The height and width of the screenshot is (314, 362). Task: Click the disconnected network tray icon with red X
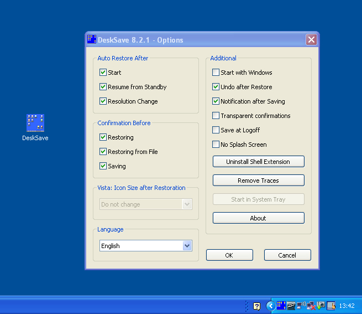coord(311,305)
